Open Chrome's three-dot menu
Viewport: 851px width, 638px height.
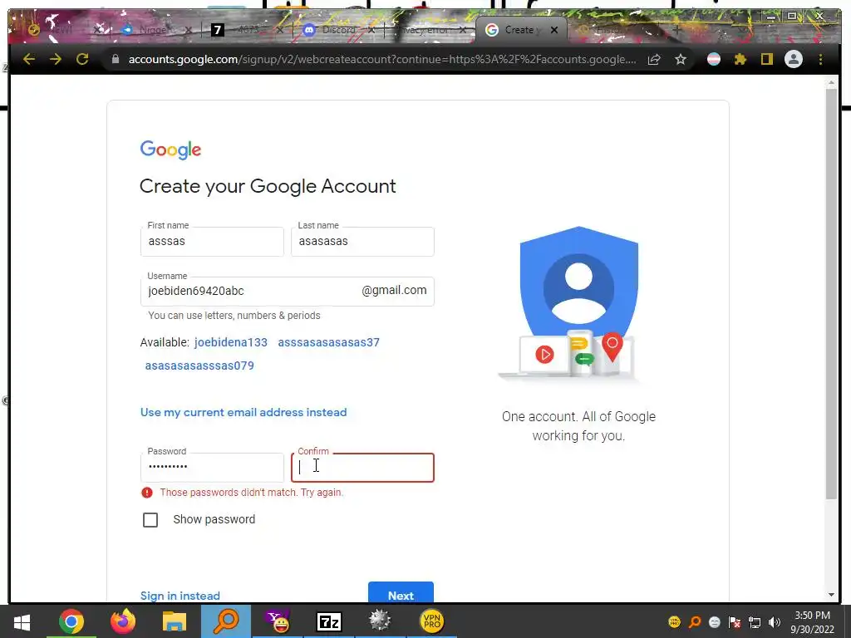point(820,59)
